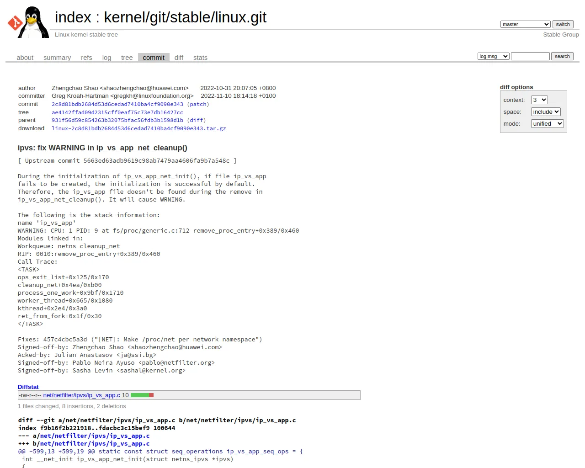Click the hunk header @@ -599,13 +599,19
585x468 pixels.
pos(160,451)
